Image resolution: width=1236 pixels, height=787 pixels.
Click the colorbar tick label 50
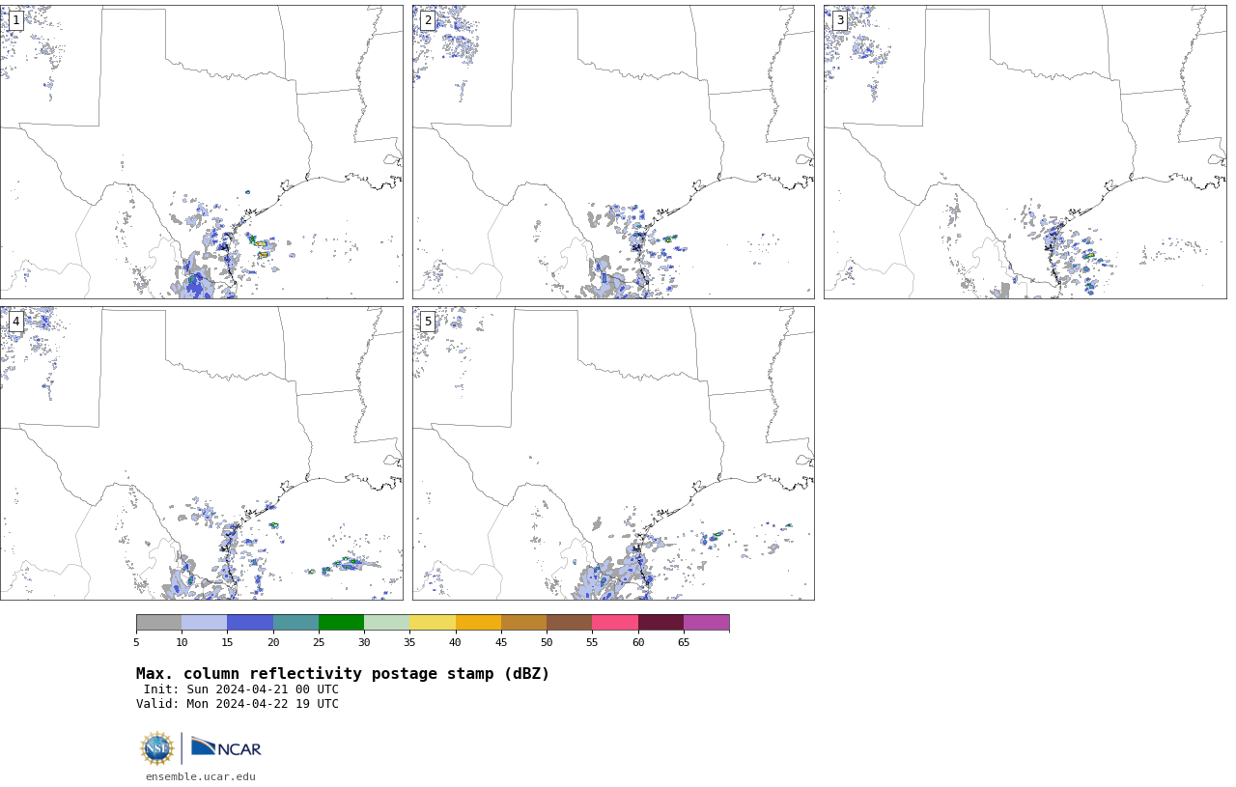pos(547,642)
